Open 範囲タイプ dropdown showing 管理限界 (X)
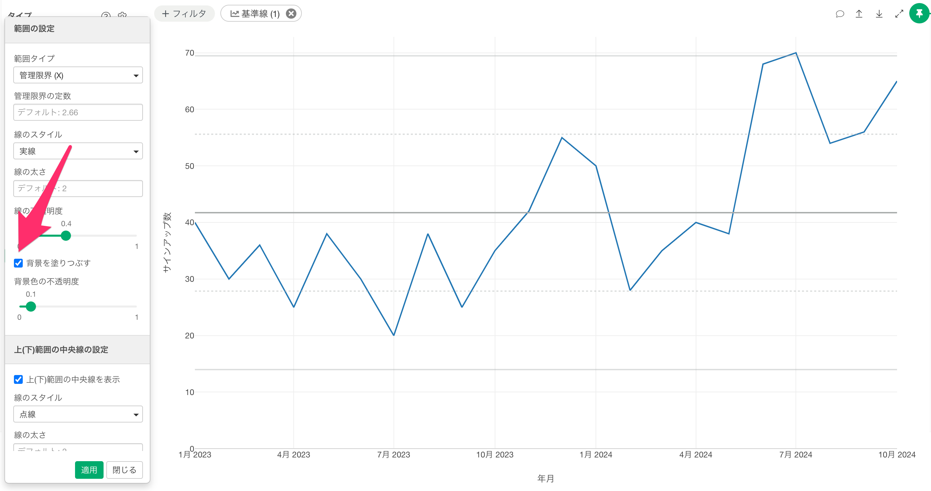This screenshot has width=931, height=491. (78, 75)
